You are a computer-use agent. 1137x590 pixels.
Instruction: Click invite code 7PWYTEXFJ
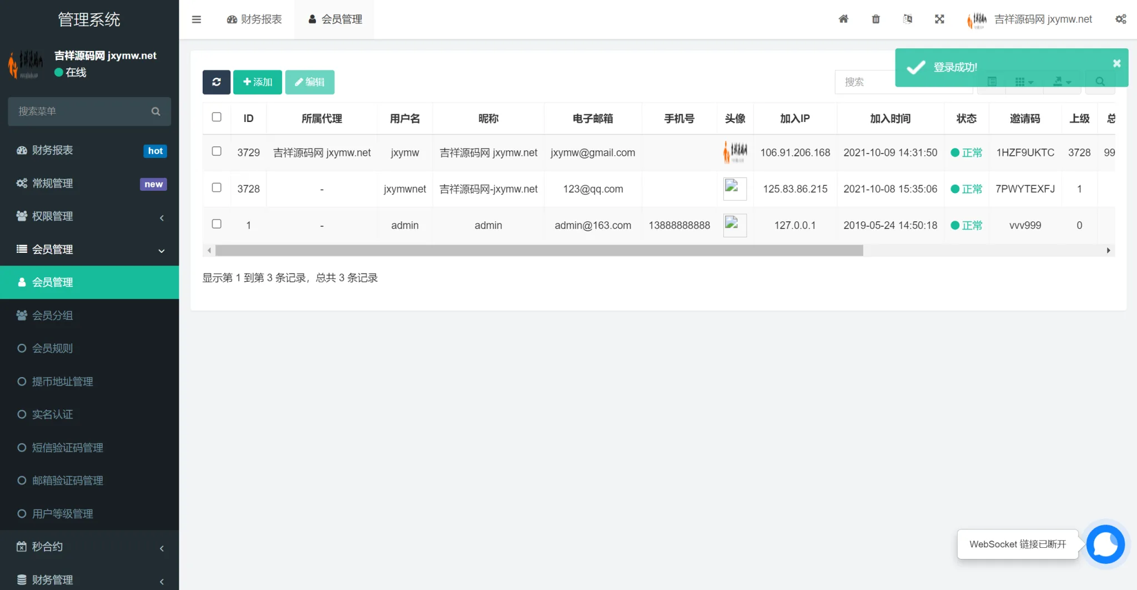(1025, 189)
